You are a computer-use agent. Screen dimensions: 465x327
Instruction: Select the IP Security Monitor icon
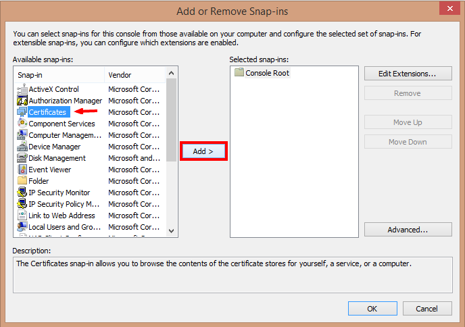22,193
